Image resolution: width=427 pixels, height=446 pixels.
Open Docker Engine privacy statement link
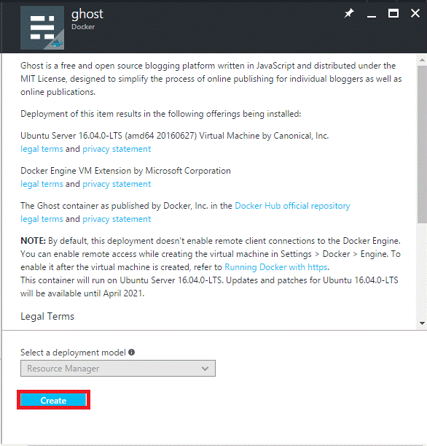117,184
